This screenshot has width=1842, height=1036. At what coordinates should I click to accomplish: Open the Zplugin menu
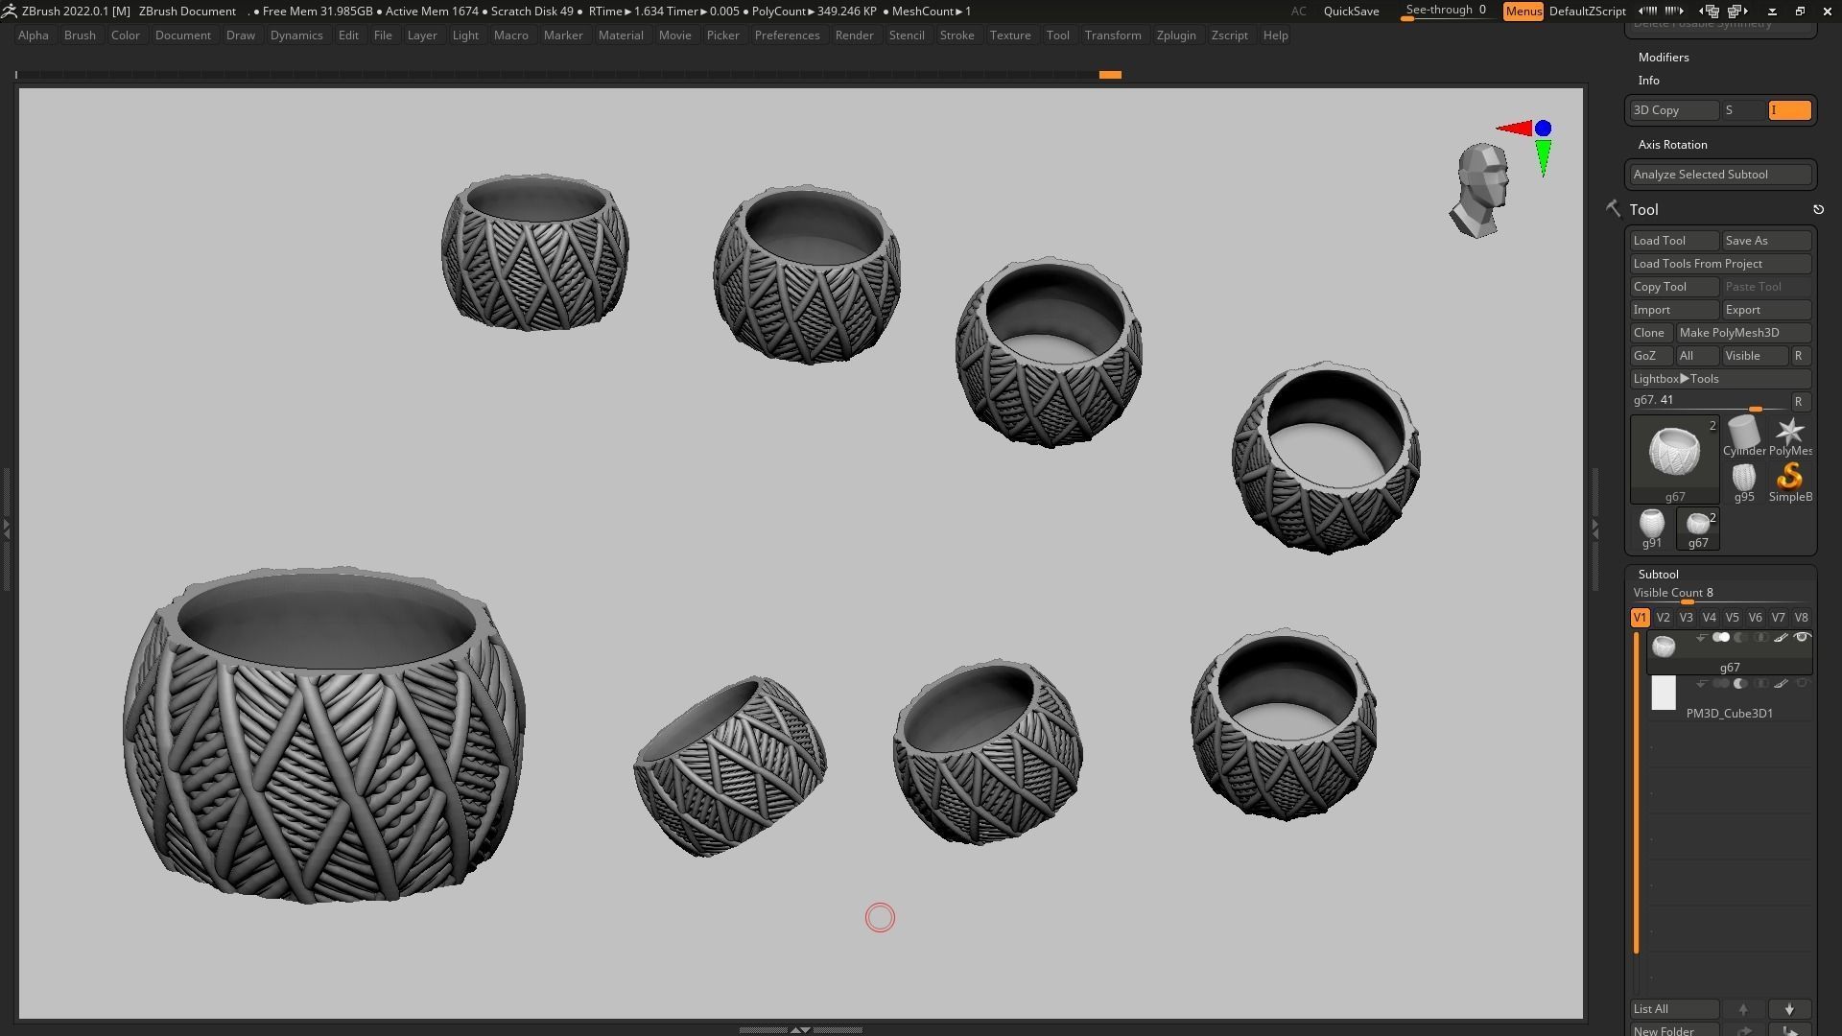tap(1175, 35)
